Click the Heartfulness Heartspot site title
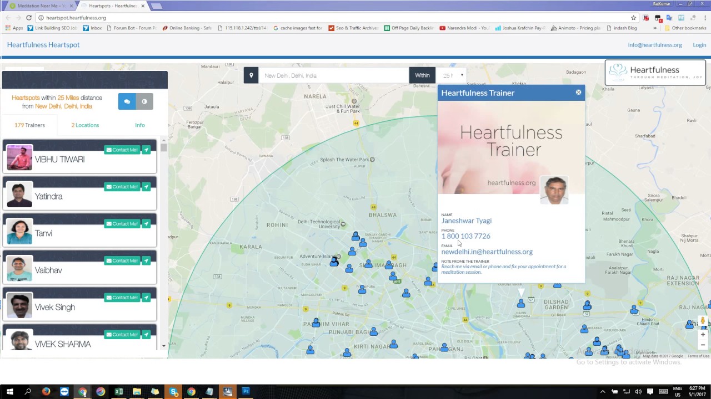The height and width of the screenshot is (399, 711). click(43, 45)
